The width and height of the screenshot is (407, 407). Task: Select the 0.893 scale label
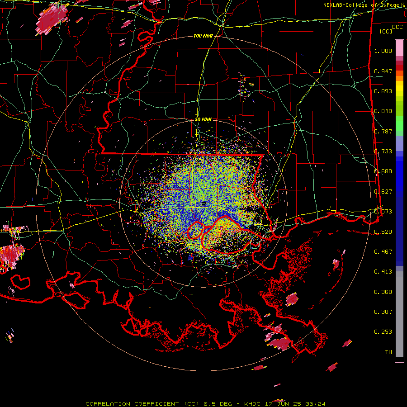[x=383, y=91]
